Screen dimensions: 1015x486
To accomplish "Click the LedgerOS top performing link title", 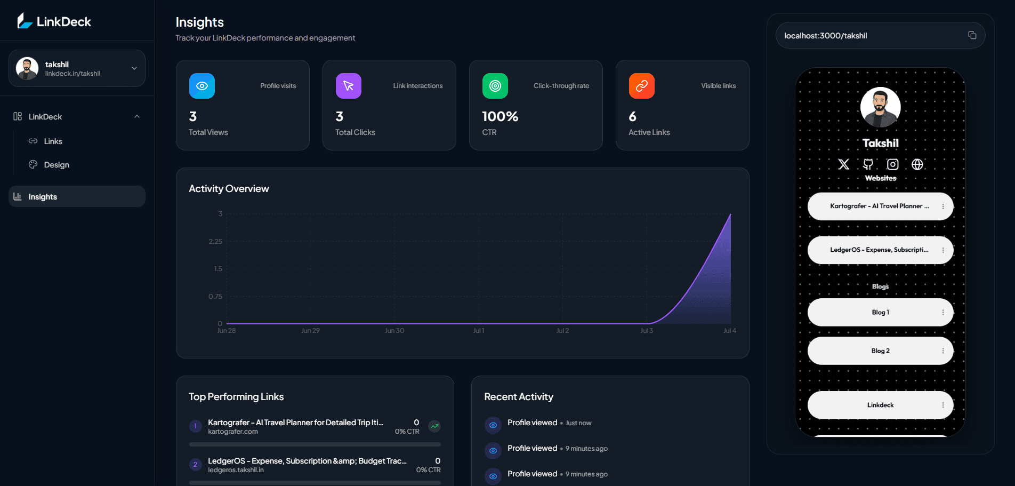I will tap(307, 461).
